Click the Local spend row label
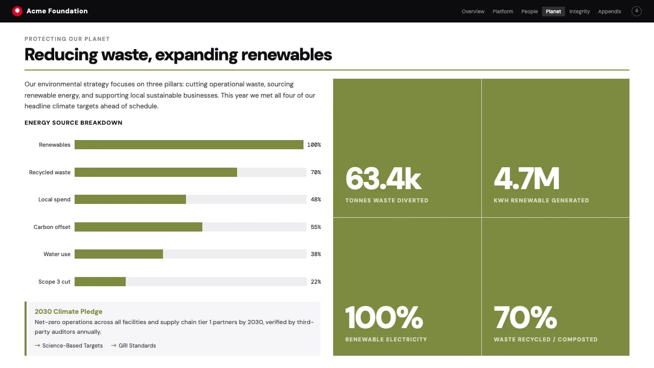Image resolution: width=654 pixels, height=368 pixels. [x=54, y=199]
